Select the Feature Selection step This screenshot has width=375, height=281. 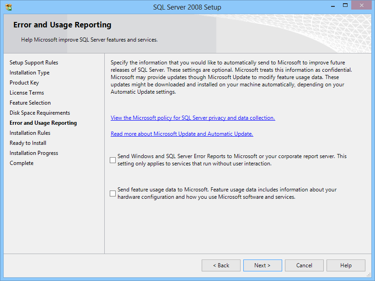click(x=30, y=103)
